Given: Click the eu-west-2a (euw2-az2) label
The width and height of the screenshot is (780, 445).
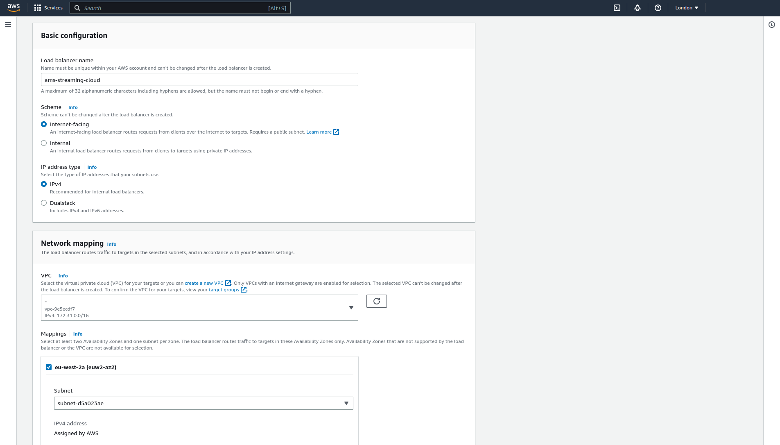Looking at the screenshot, I should pos(86,367).
